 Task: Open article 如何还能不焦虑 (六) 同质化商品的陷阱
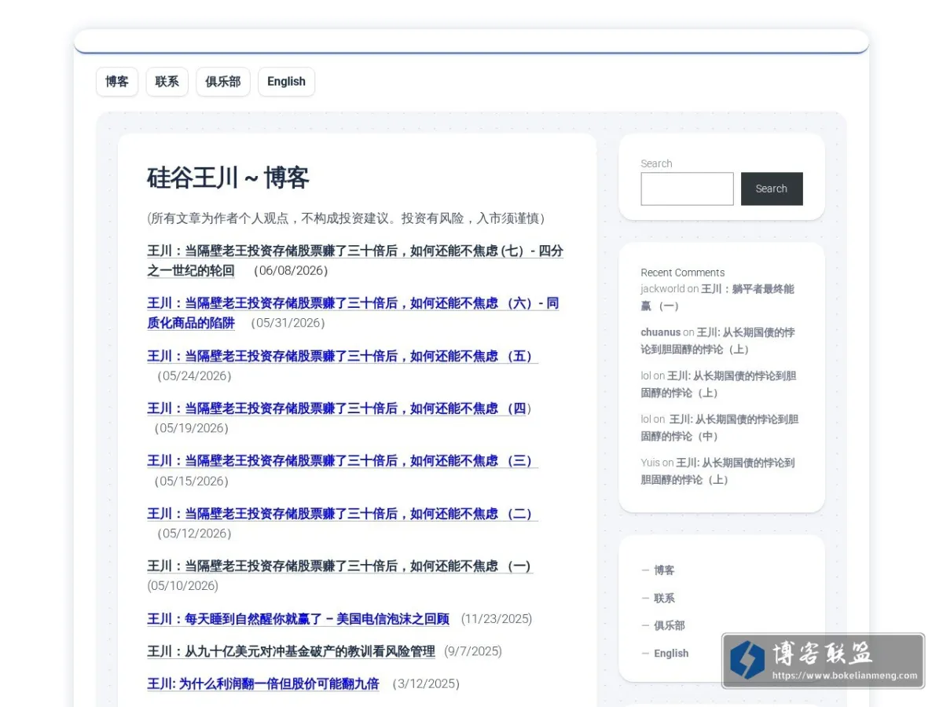coord(353,313)
